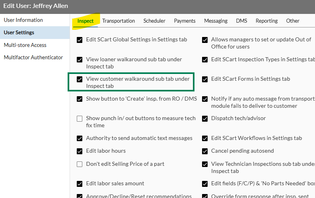Switch to the Reporting tab

coord(266,21)
